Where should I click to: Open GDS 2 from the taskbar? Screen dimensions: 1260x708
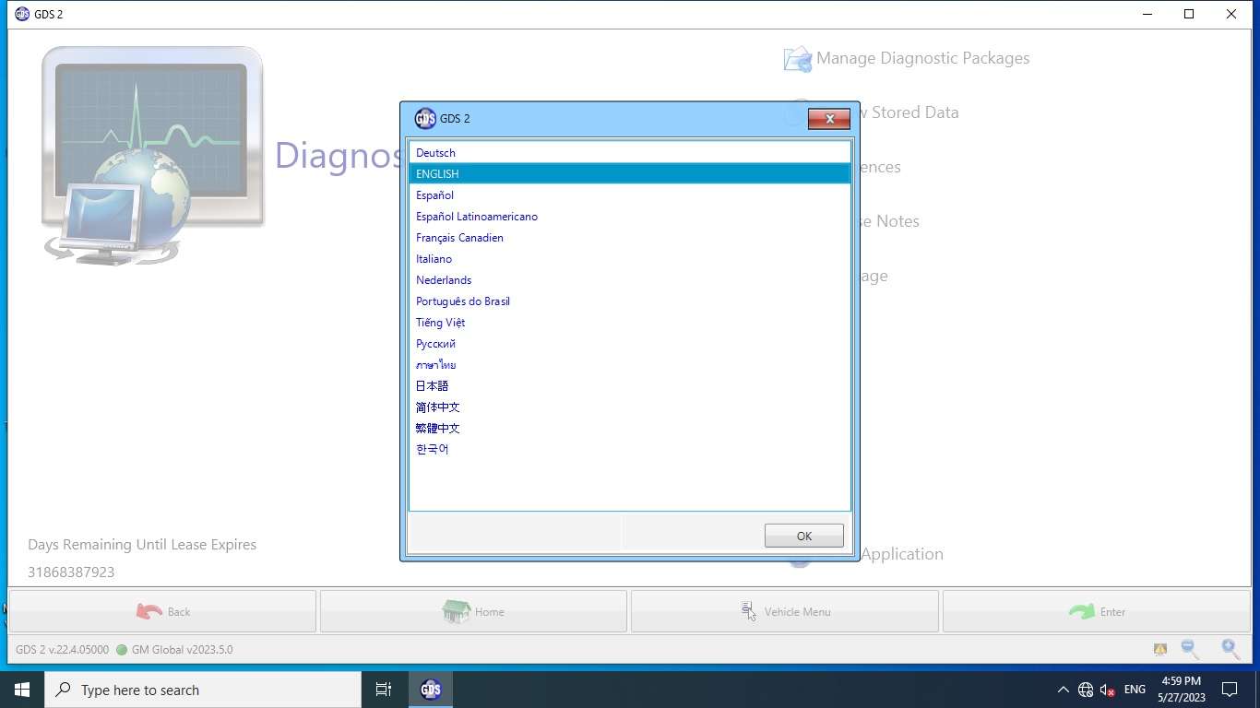[430, 690]
